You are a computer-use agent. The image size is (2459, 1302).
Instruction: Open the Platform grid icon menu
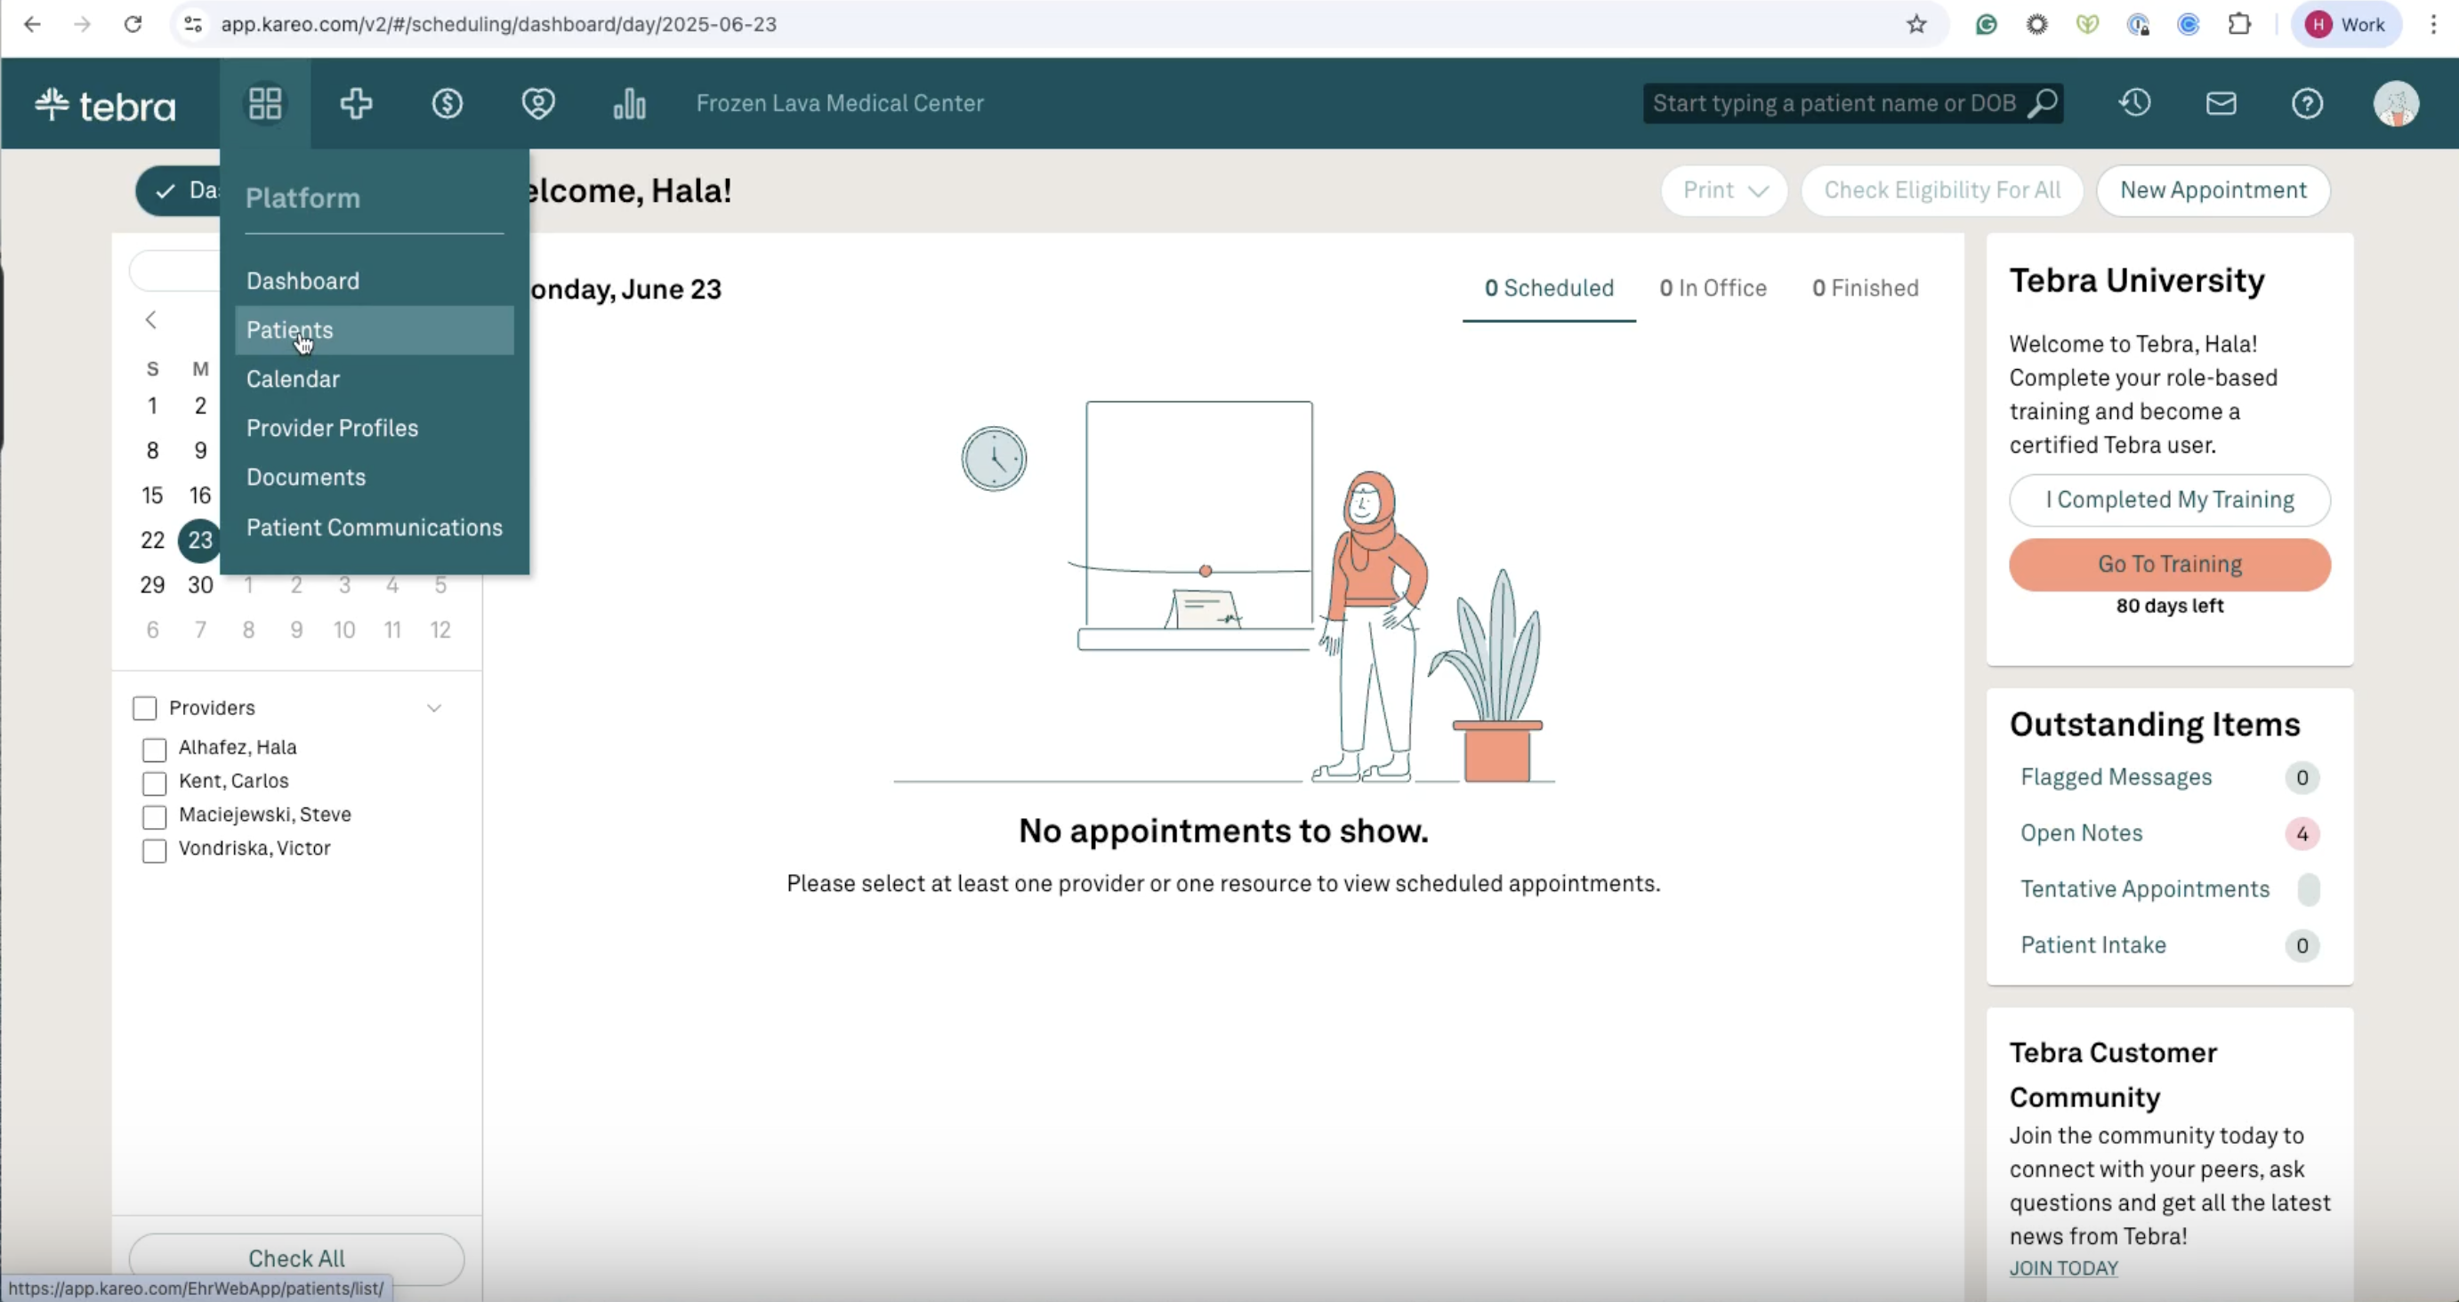[264, 103]
